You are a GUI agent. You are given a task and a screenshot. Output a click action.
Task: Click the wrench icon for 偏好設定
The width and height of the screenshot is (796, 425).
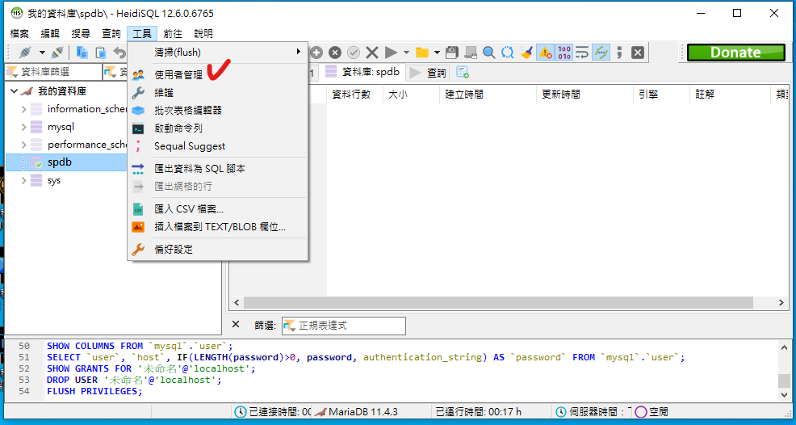coord(138,249)
